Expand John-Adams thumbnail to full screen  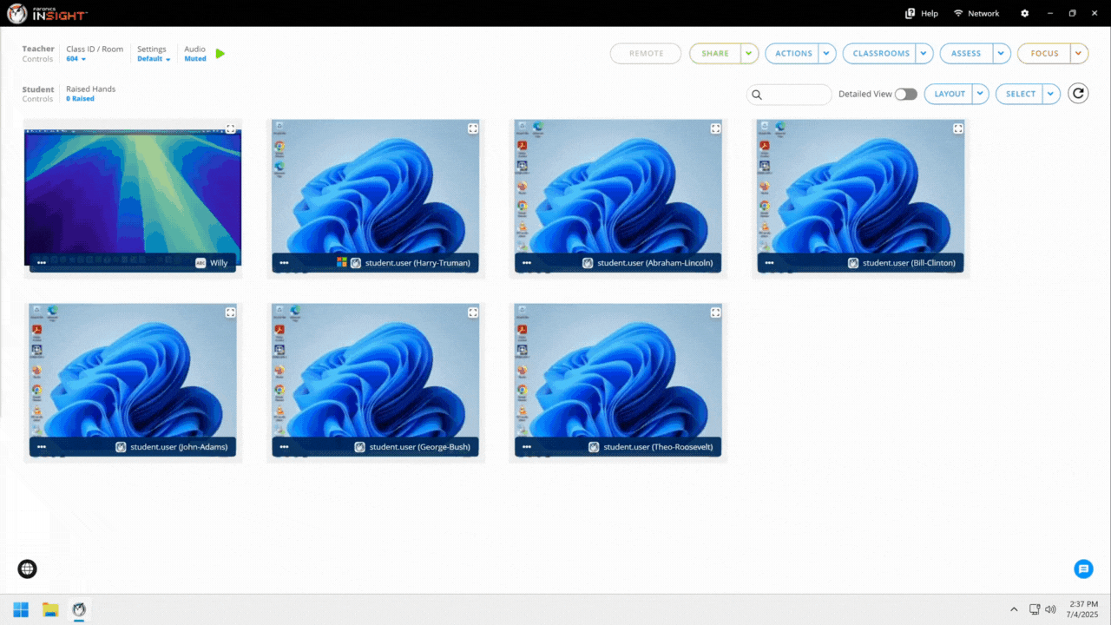[230, 312]
